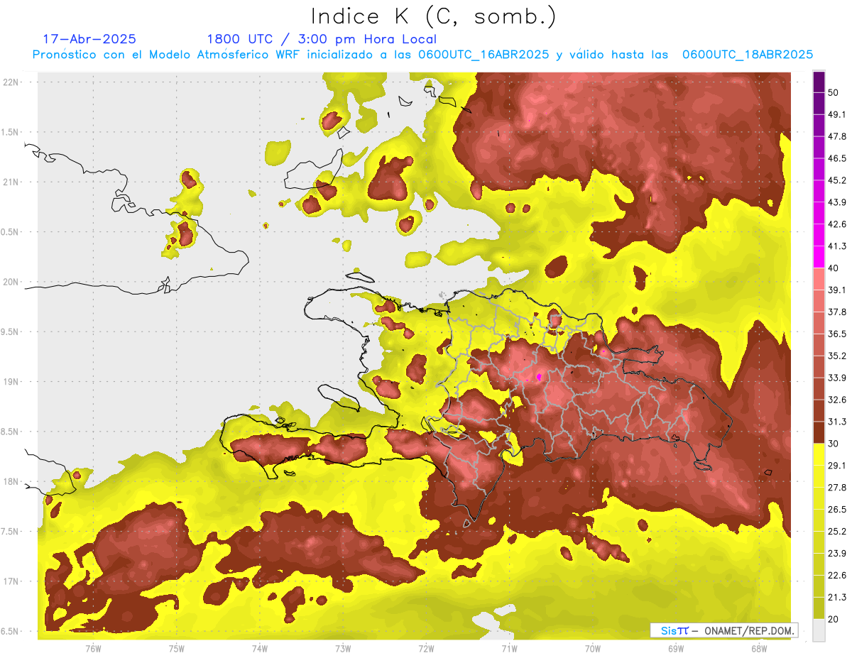Click the colorbar value "29.1"

click(x=836, y=466)
